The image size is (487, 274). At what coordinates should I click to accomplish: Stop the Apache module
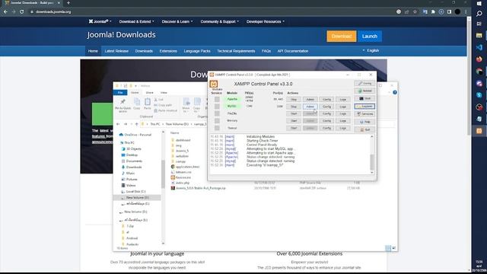(294, 100)
